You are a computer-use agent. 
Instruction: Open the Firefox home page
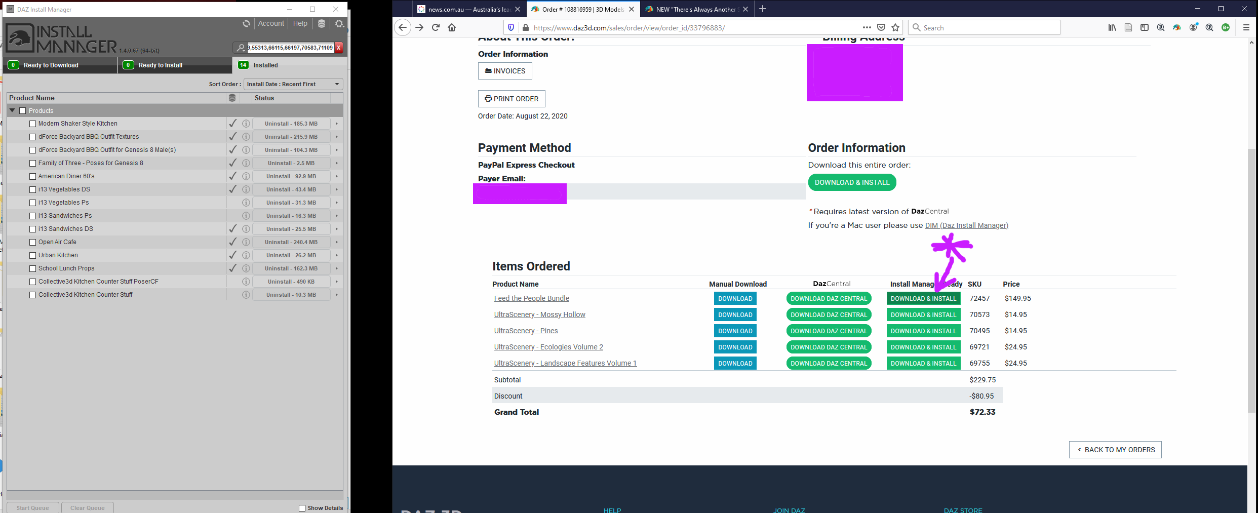452,28
